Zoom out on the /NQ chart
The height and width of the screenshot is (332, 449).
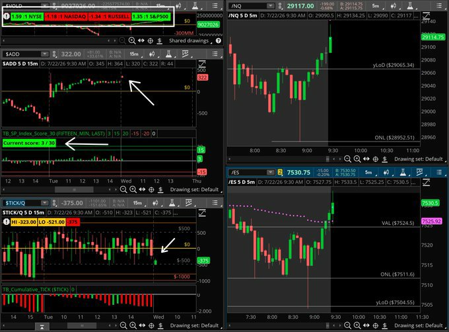pyautogui.click(x=347, y=159)
